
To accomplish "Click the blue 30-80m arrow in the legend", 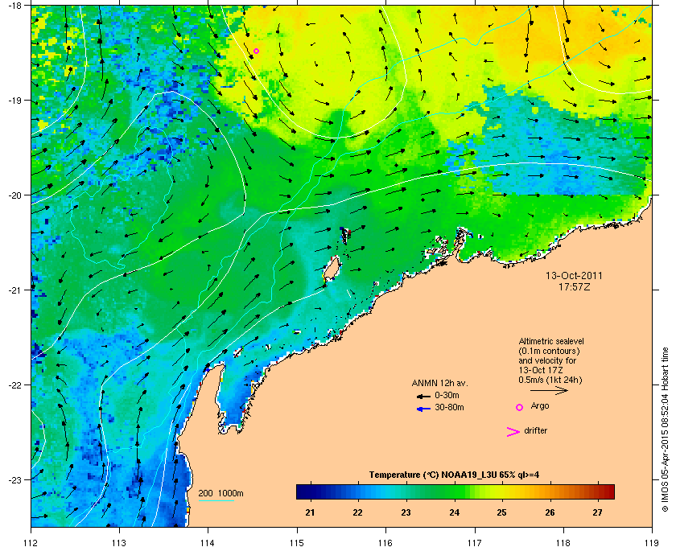I will 423,409.
